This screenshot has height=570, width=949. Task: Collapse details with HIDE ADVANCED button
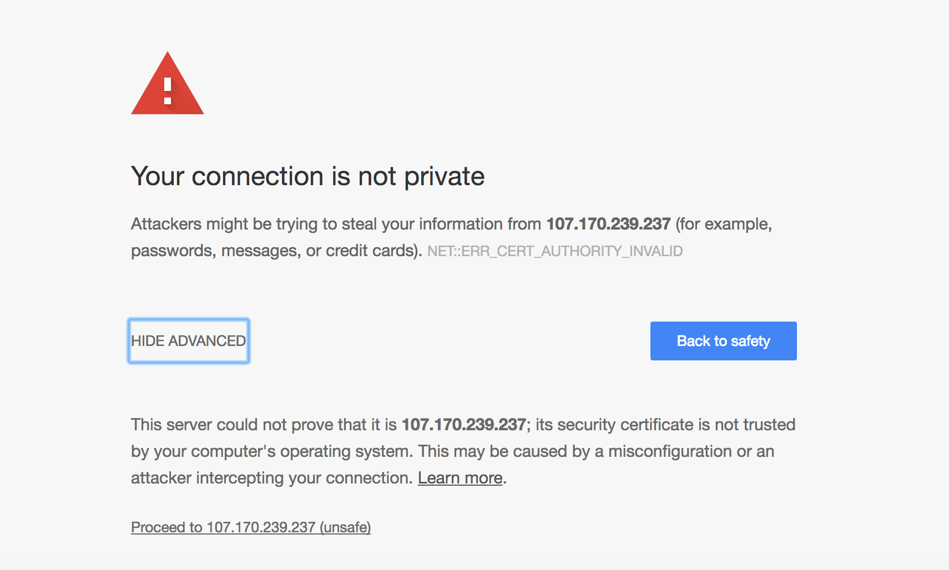189,341
